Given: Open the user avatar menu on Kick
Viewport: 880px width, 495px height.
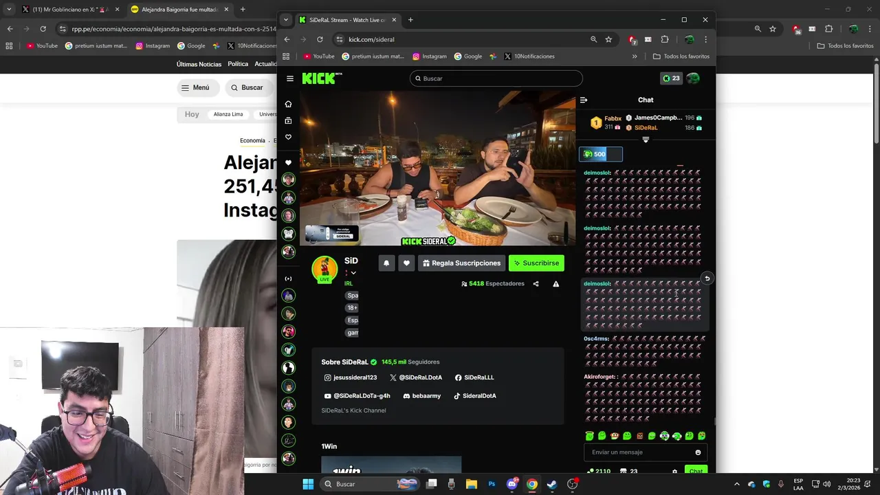Looking at the screenshot, I should tap(693, 78).
